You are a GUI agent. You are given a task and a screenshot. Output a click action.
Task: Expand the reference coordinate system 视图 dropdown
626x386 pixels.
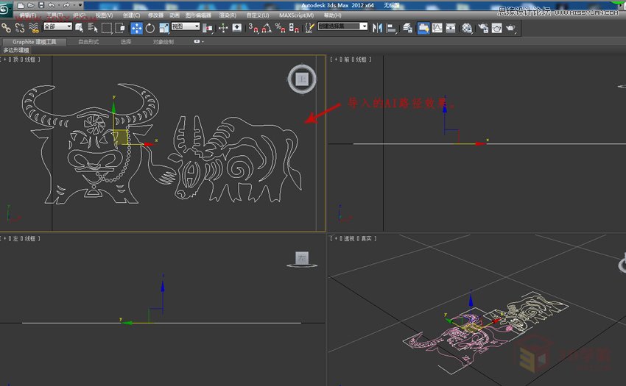point(185,26)
